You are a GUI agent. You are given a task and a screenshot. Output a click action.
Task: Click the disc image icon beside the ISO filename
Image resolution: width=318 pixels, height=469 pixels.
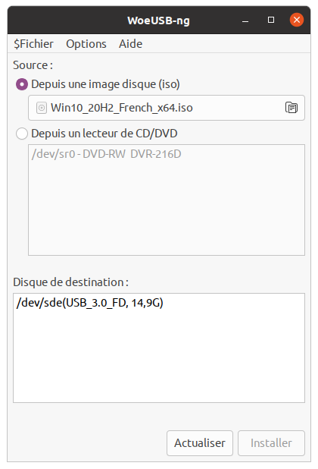pos(42,108)
